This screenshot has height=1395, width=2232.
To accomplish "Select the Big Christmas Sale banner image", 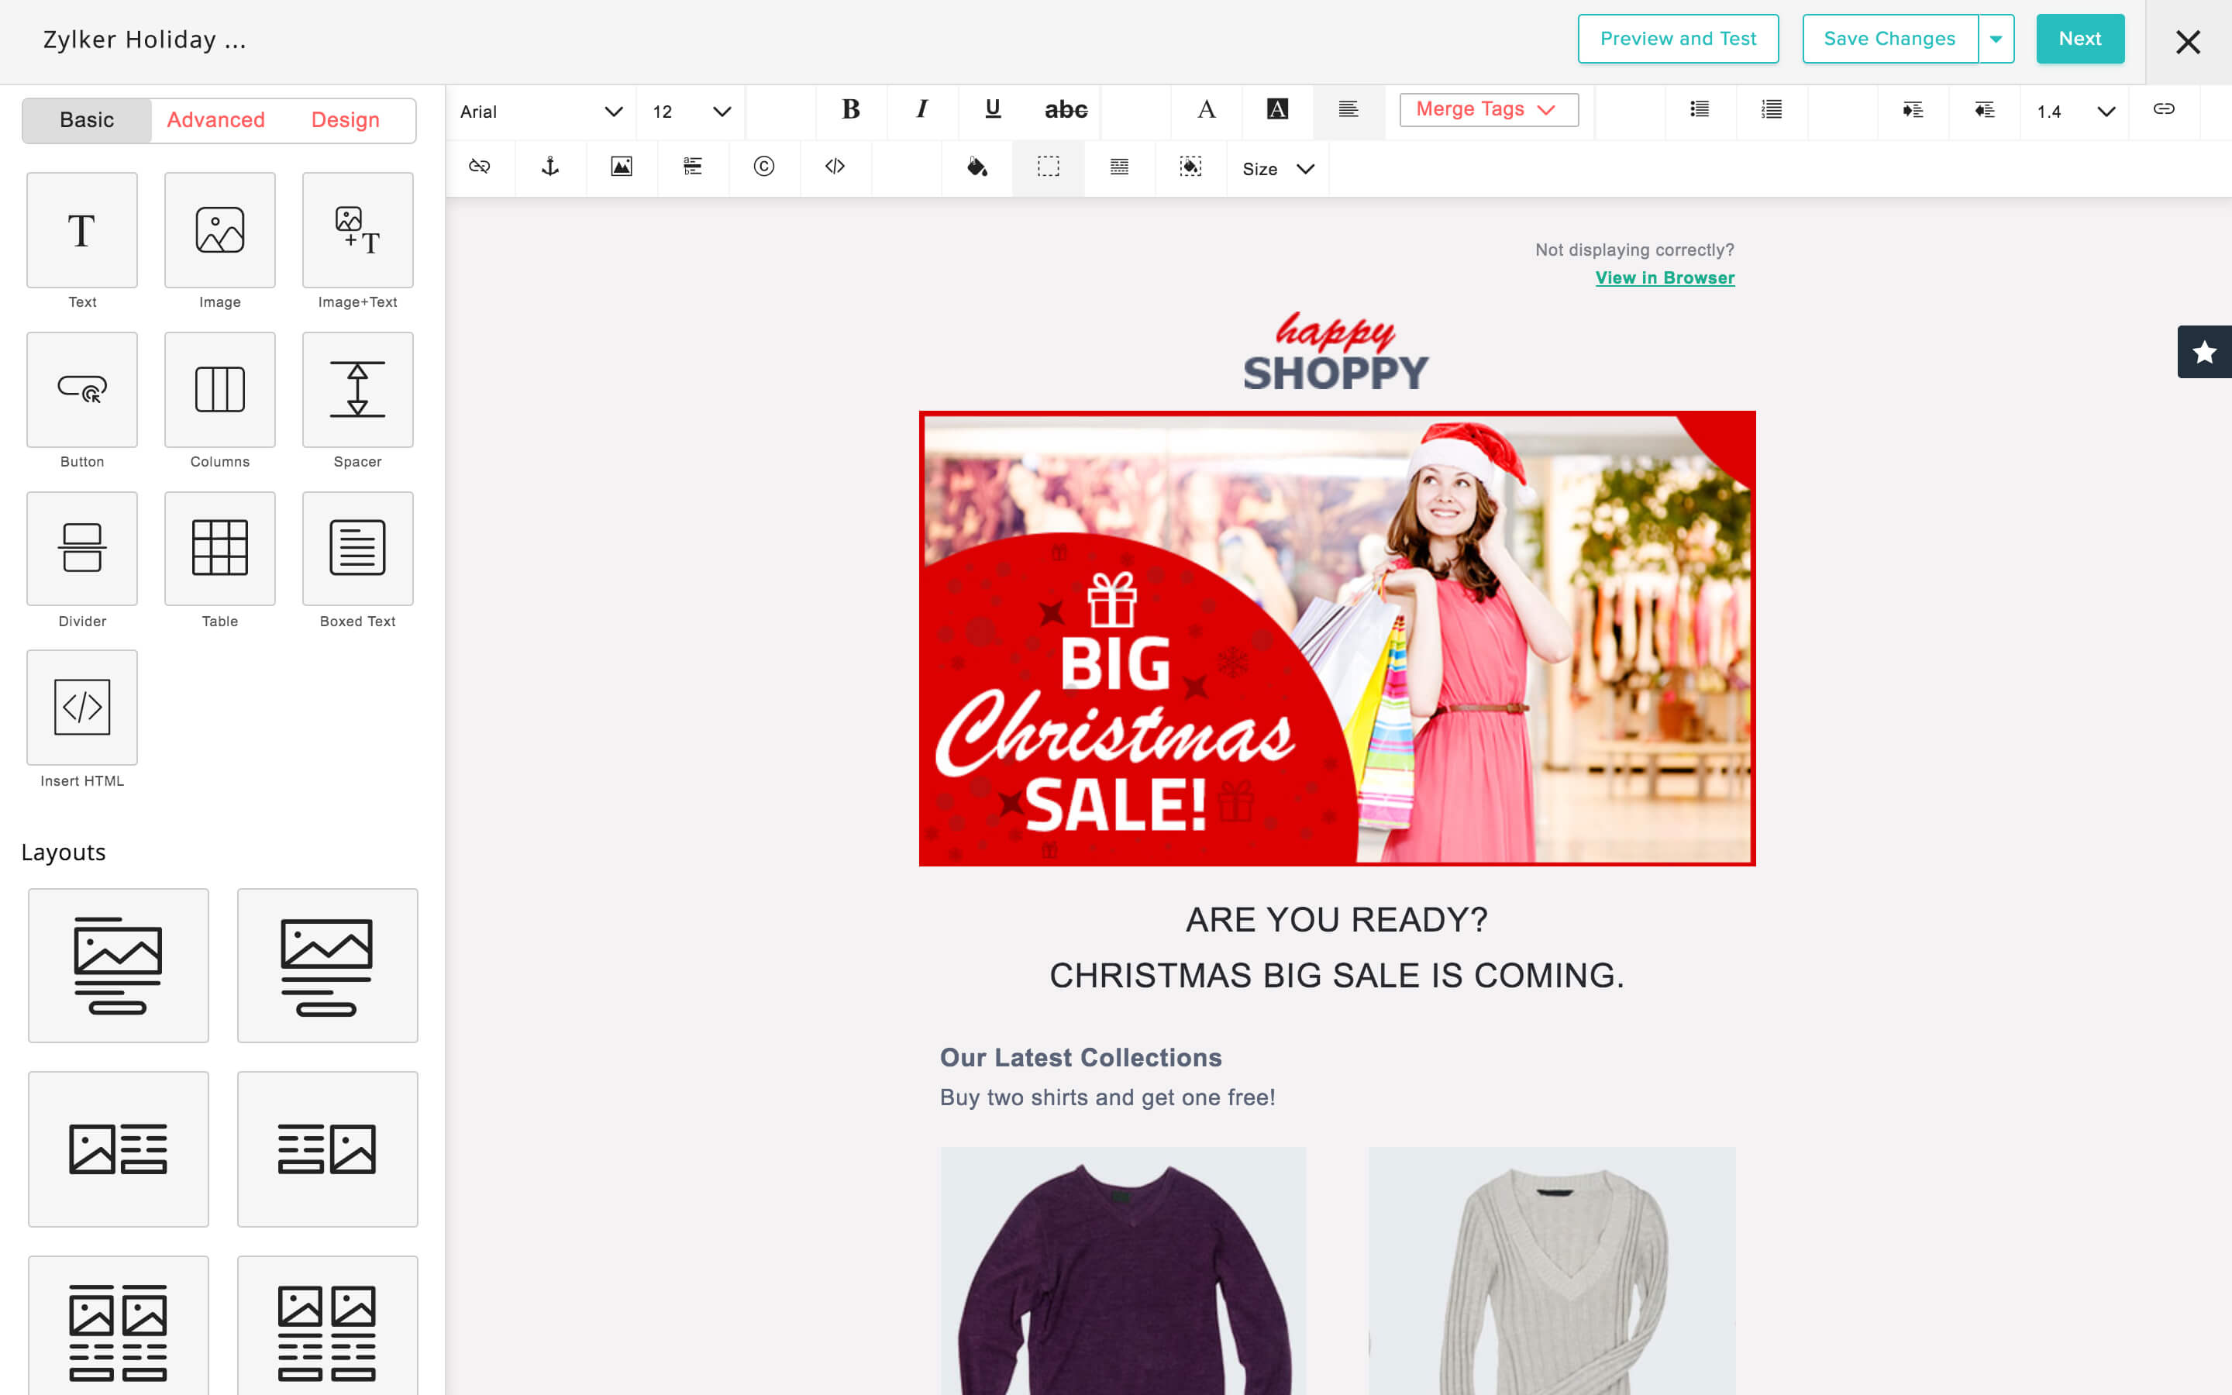I will tap(1338, 639).
